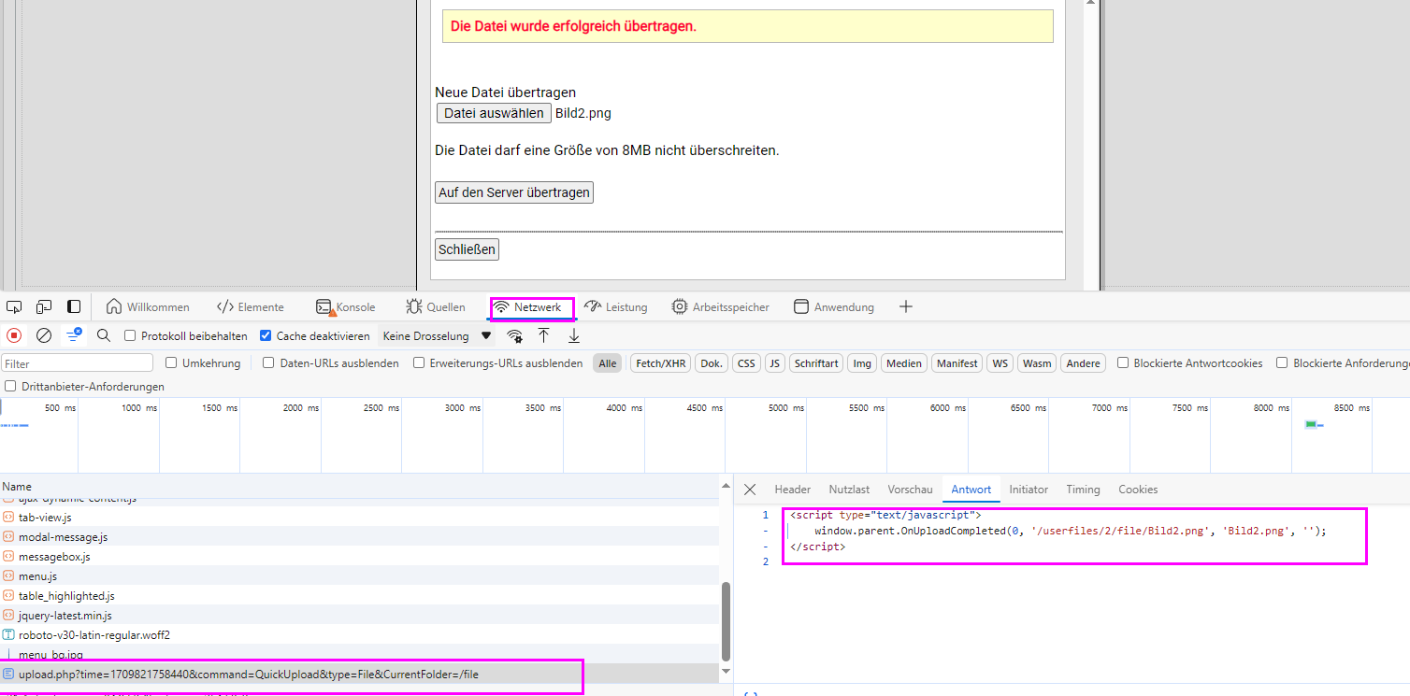The height and width of the screenshot is (696, 1410).
Task: Focus the Filter input field
Action: (x=78, y=363)
